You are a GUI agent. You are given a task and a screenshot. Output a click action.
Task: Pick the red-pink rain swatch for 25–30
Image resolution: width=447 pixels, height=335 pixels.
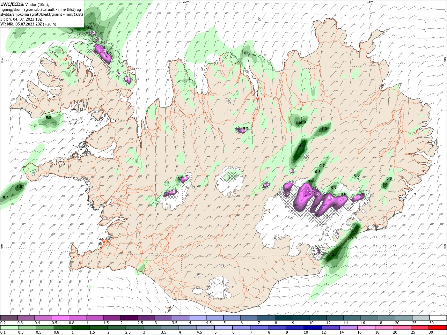click(419, 328)
